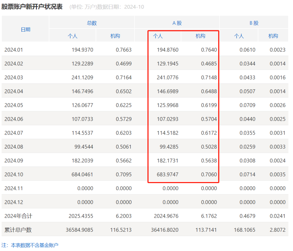Image resolution: width=293 pixels, height=251 pixels.
Task: Select the 2024.08 date cell
Action: click(14, 147)
